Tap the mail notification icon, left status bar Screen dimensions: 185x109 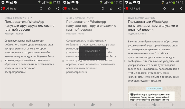7,2
